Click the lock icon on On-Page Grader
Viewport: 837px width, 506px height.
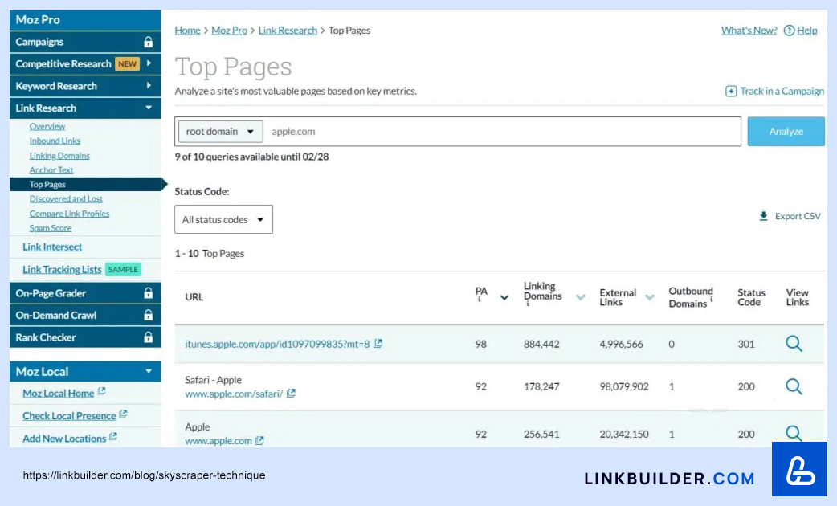tap(149, 293)
